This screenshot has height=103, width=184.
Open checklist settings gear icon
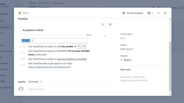tap(110, 24)
